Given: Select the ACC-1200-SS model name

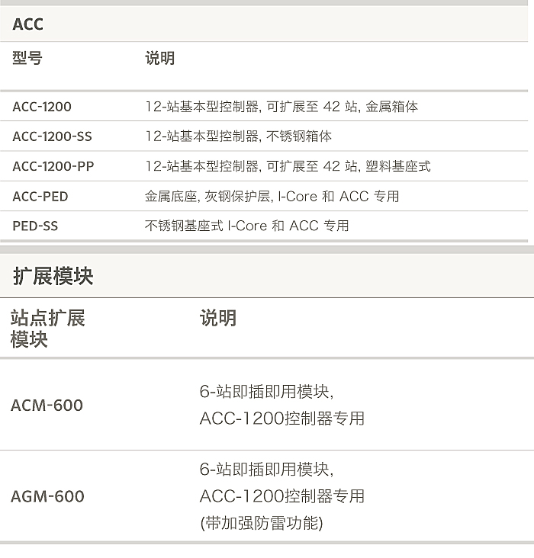Looking at the screenshot, I should tap(52, 136).
